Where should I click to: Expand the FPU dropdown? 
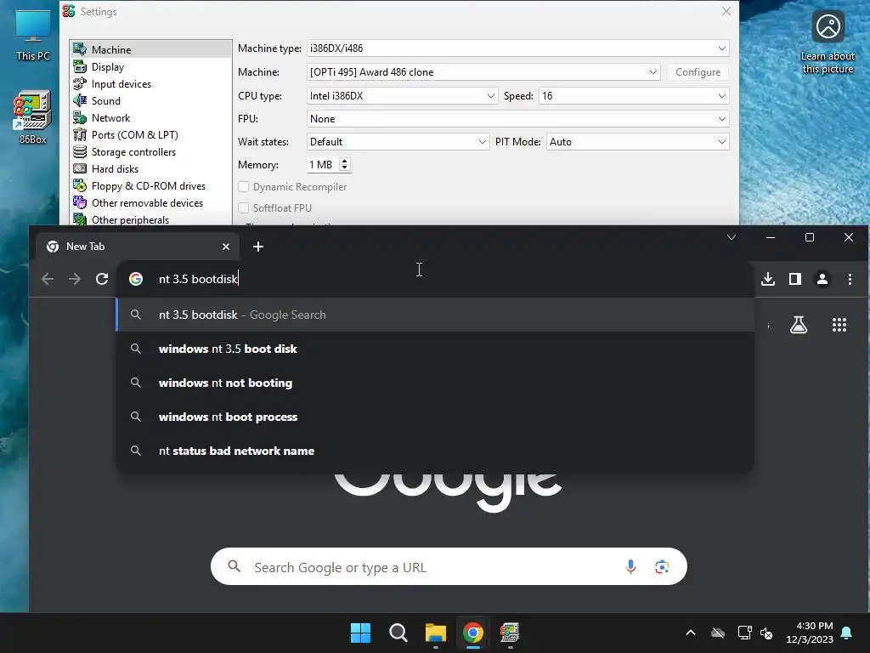517,119
